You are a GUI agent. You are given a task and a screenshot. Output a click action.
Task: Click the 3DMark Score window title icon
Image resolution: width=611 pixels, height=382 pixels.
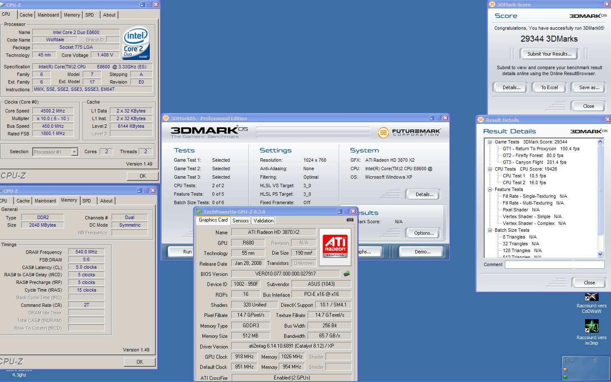pos(492,4)
